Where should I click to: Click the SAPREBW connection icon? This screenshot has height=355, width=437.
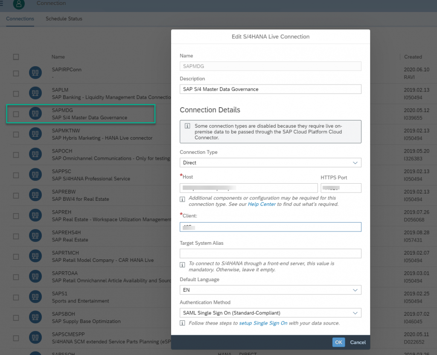(35, 195)
